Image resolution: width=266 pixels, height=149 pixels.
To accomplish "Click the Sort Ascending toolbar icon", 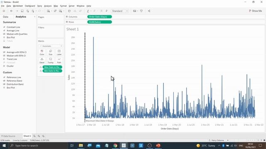I will coord(75,11).
